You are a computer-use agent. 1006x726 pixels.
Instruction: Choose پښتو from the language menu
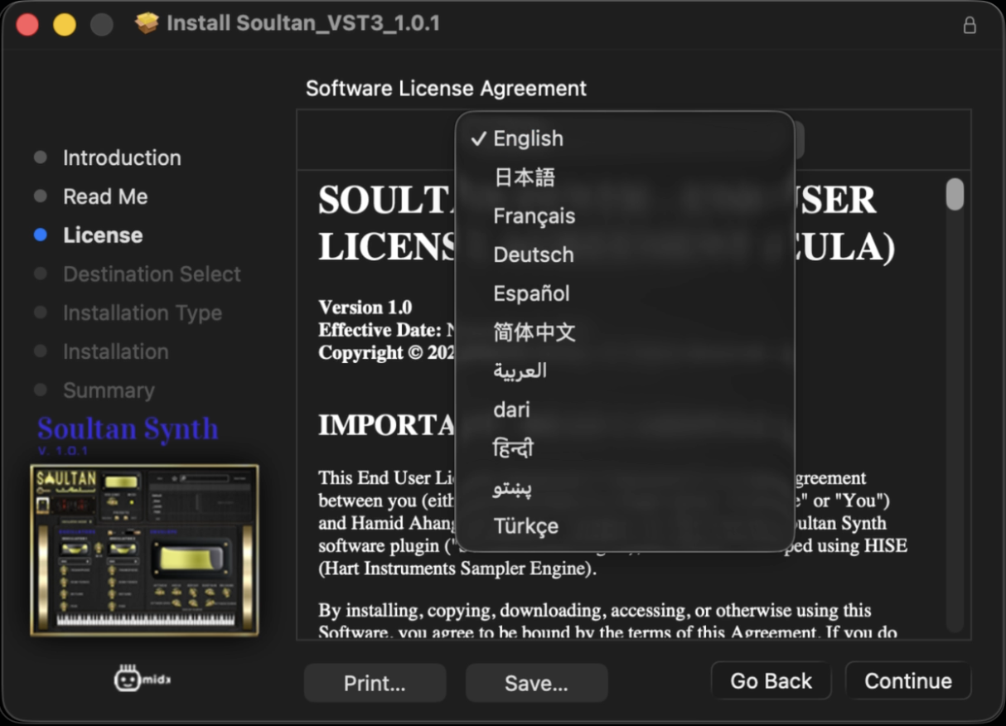pos(625,487)
